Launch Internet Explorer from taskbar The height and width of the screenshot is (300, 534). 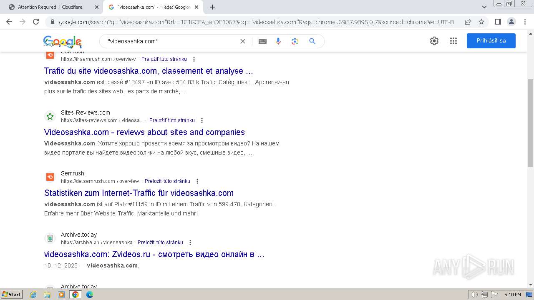[33, 295]
